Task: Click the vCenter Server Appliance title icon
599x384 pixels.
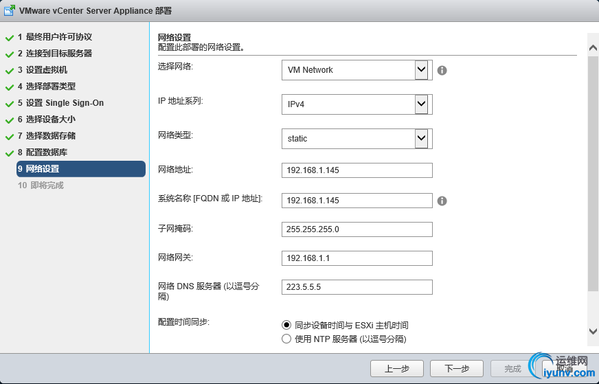Action: [9, 10]
